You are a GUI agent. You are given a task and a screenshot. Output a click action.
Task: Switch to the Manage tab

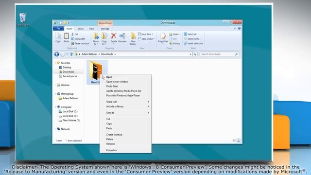[105, 29]
